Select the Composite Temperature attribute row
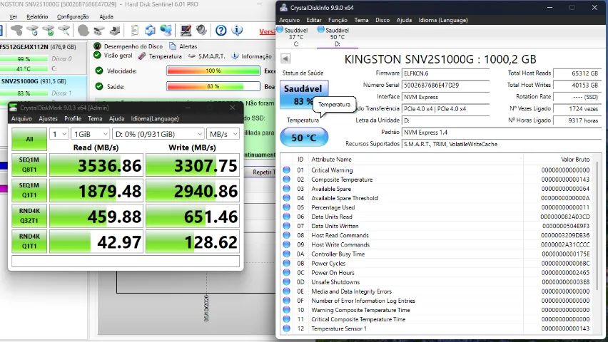Image resolution: width=608 pixels, height=342 pixels. (x=437, y=180)
